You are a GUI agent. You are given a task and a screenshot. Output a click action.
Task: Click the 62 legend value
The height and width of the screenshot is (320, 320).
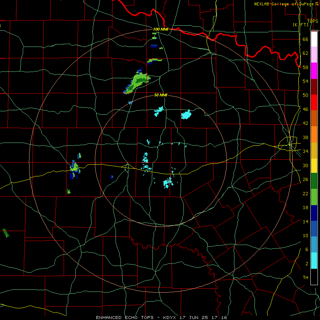[305, 53]
